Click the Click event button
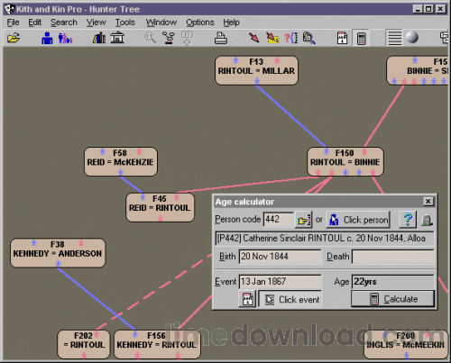The width and height of the screenshot is (451, 363). click(x=290, y=299)
